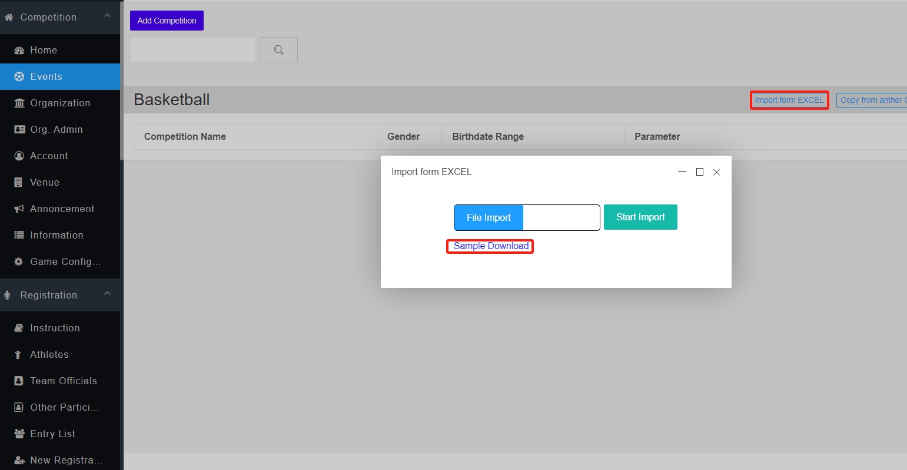Screen dimensions: 907x470
Task: Click the Account user icon
Action: [x=19, y=156]
